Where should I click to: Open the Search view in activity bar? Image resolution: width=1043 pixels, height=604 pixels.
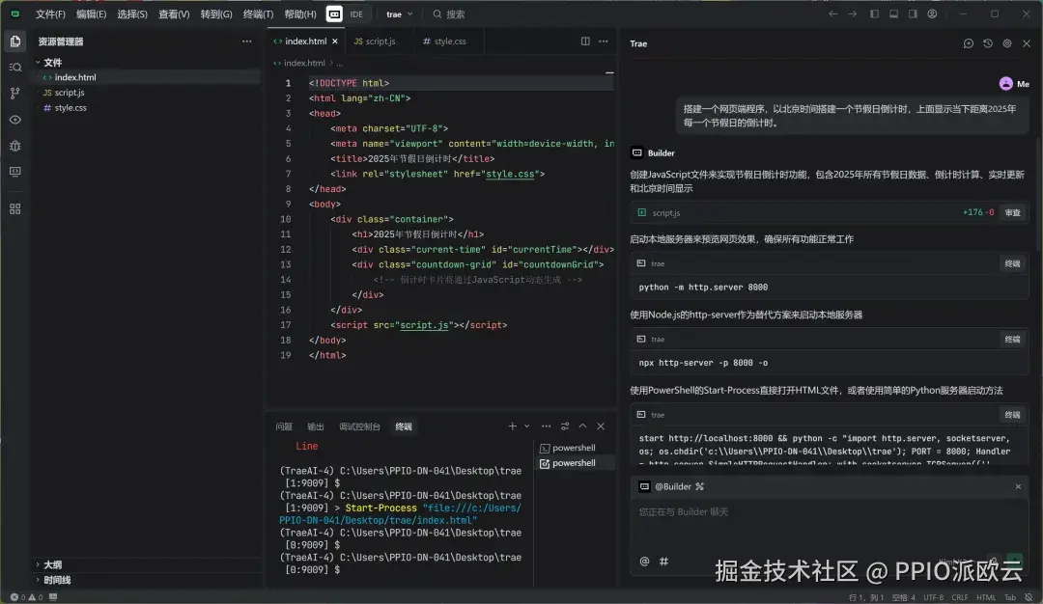pyautogui.click(x=14, y=68)
